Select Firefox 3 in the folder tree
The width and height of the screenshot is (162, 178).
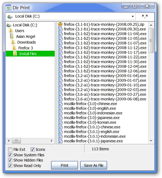tap(26, 48)
